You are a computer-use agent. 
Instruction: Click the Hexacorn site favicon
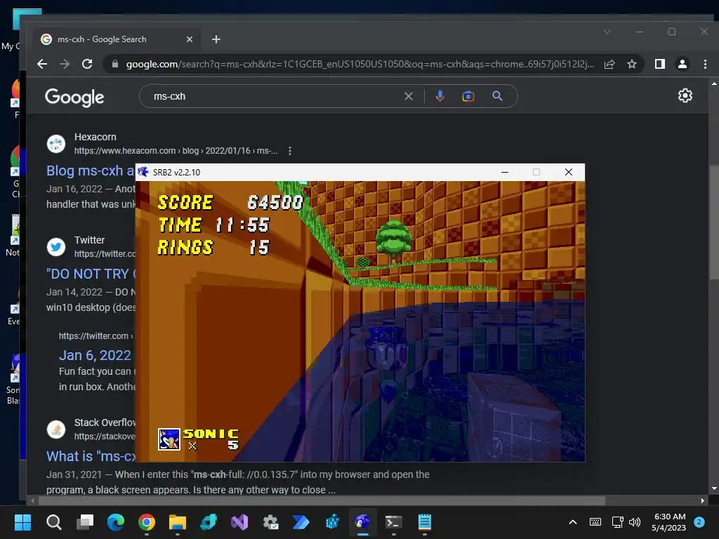56,144
